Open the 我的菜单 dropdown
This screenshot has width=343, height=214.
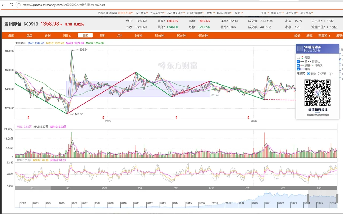point(277,13)
